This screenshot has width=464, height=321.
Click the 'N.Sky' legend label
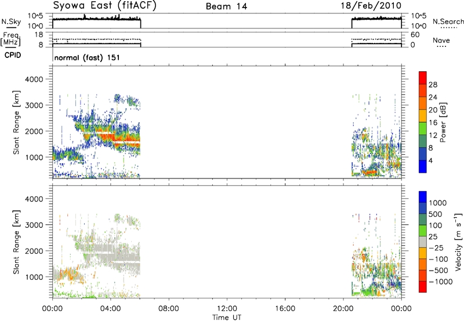tap(11, 21)
